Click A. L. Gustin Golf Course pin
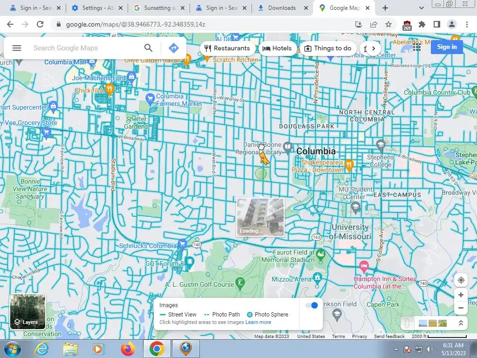Image resolution: width=477 pixels, height=358 pixels. click(x=240, y=283)
